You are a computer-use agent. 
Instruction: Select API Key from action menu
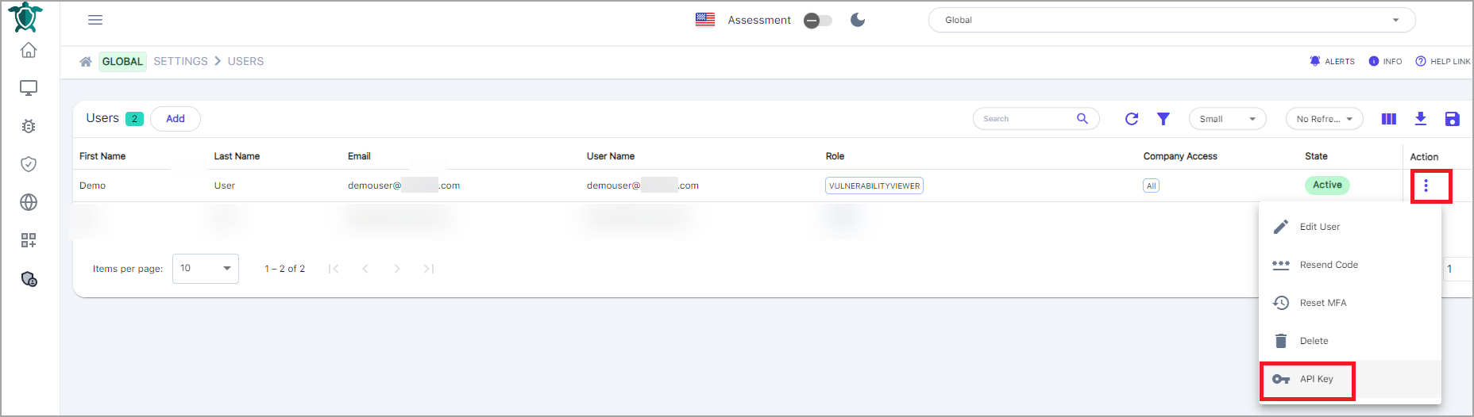pyautogui.click(x=1316, y=379)
